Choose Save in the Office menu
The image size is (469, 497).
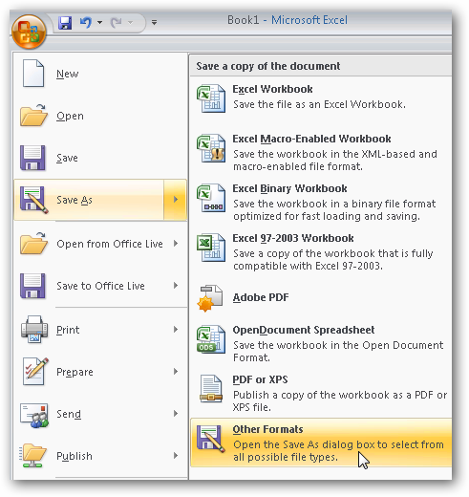pyautogui.click(x=67, y=158)
